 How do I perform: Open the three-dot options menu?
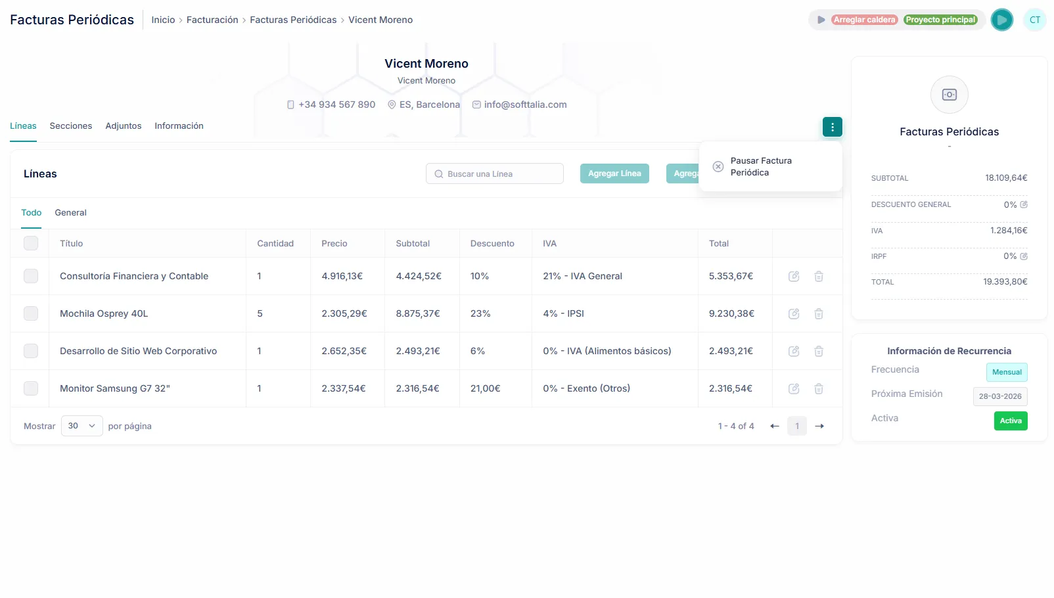832,127
